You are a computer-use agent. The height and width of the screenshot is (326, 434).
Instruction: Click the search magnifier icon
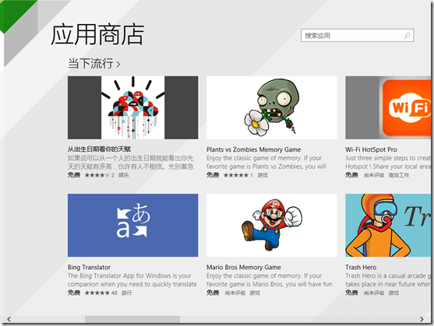408,35
